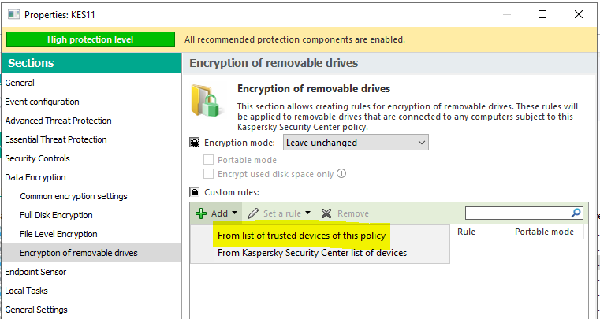Select From list of trusted devices of this policy

pos(301,236)
